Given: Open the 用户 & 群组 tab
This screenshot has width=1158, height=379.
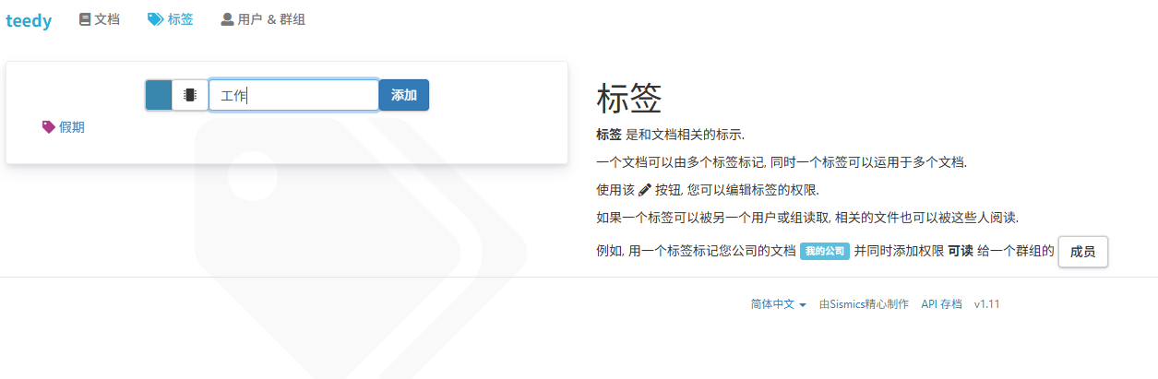Looking at the screenshot, I should pyautogui.click(x=263, y=18).
